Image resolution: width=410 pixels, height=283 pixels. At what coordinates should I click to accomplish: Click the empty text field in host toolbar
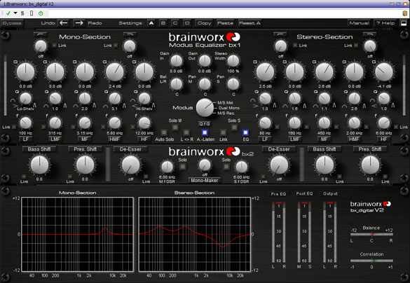224,13
